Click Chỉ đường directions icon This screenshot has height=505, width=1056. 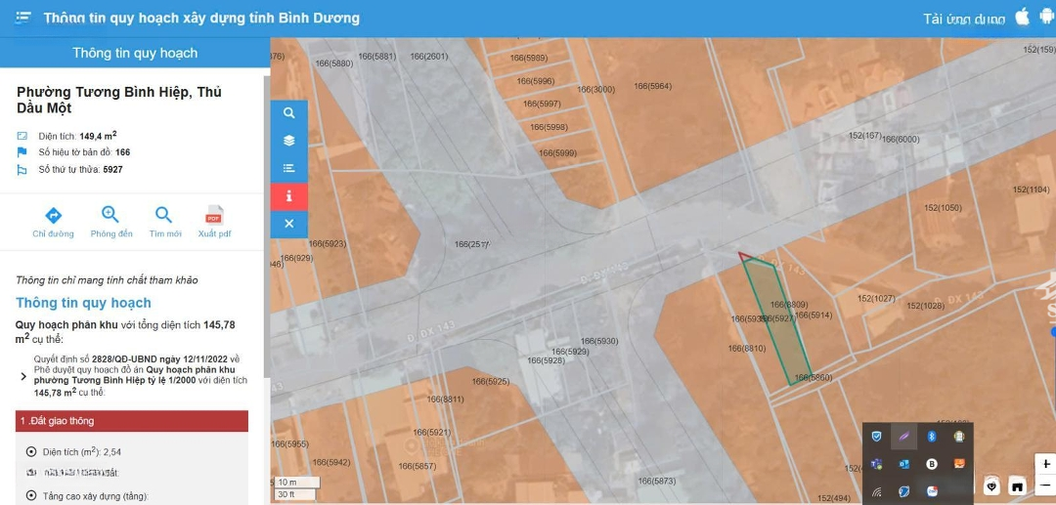click(x=53, y=217)
